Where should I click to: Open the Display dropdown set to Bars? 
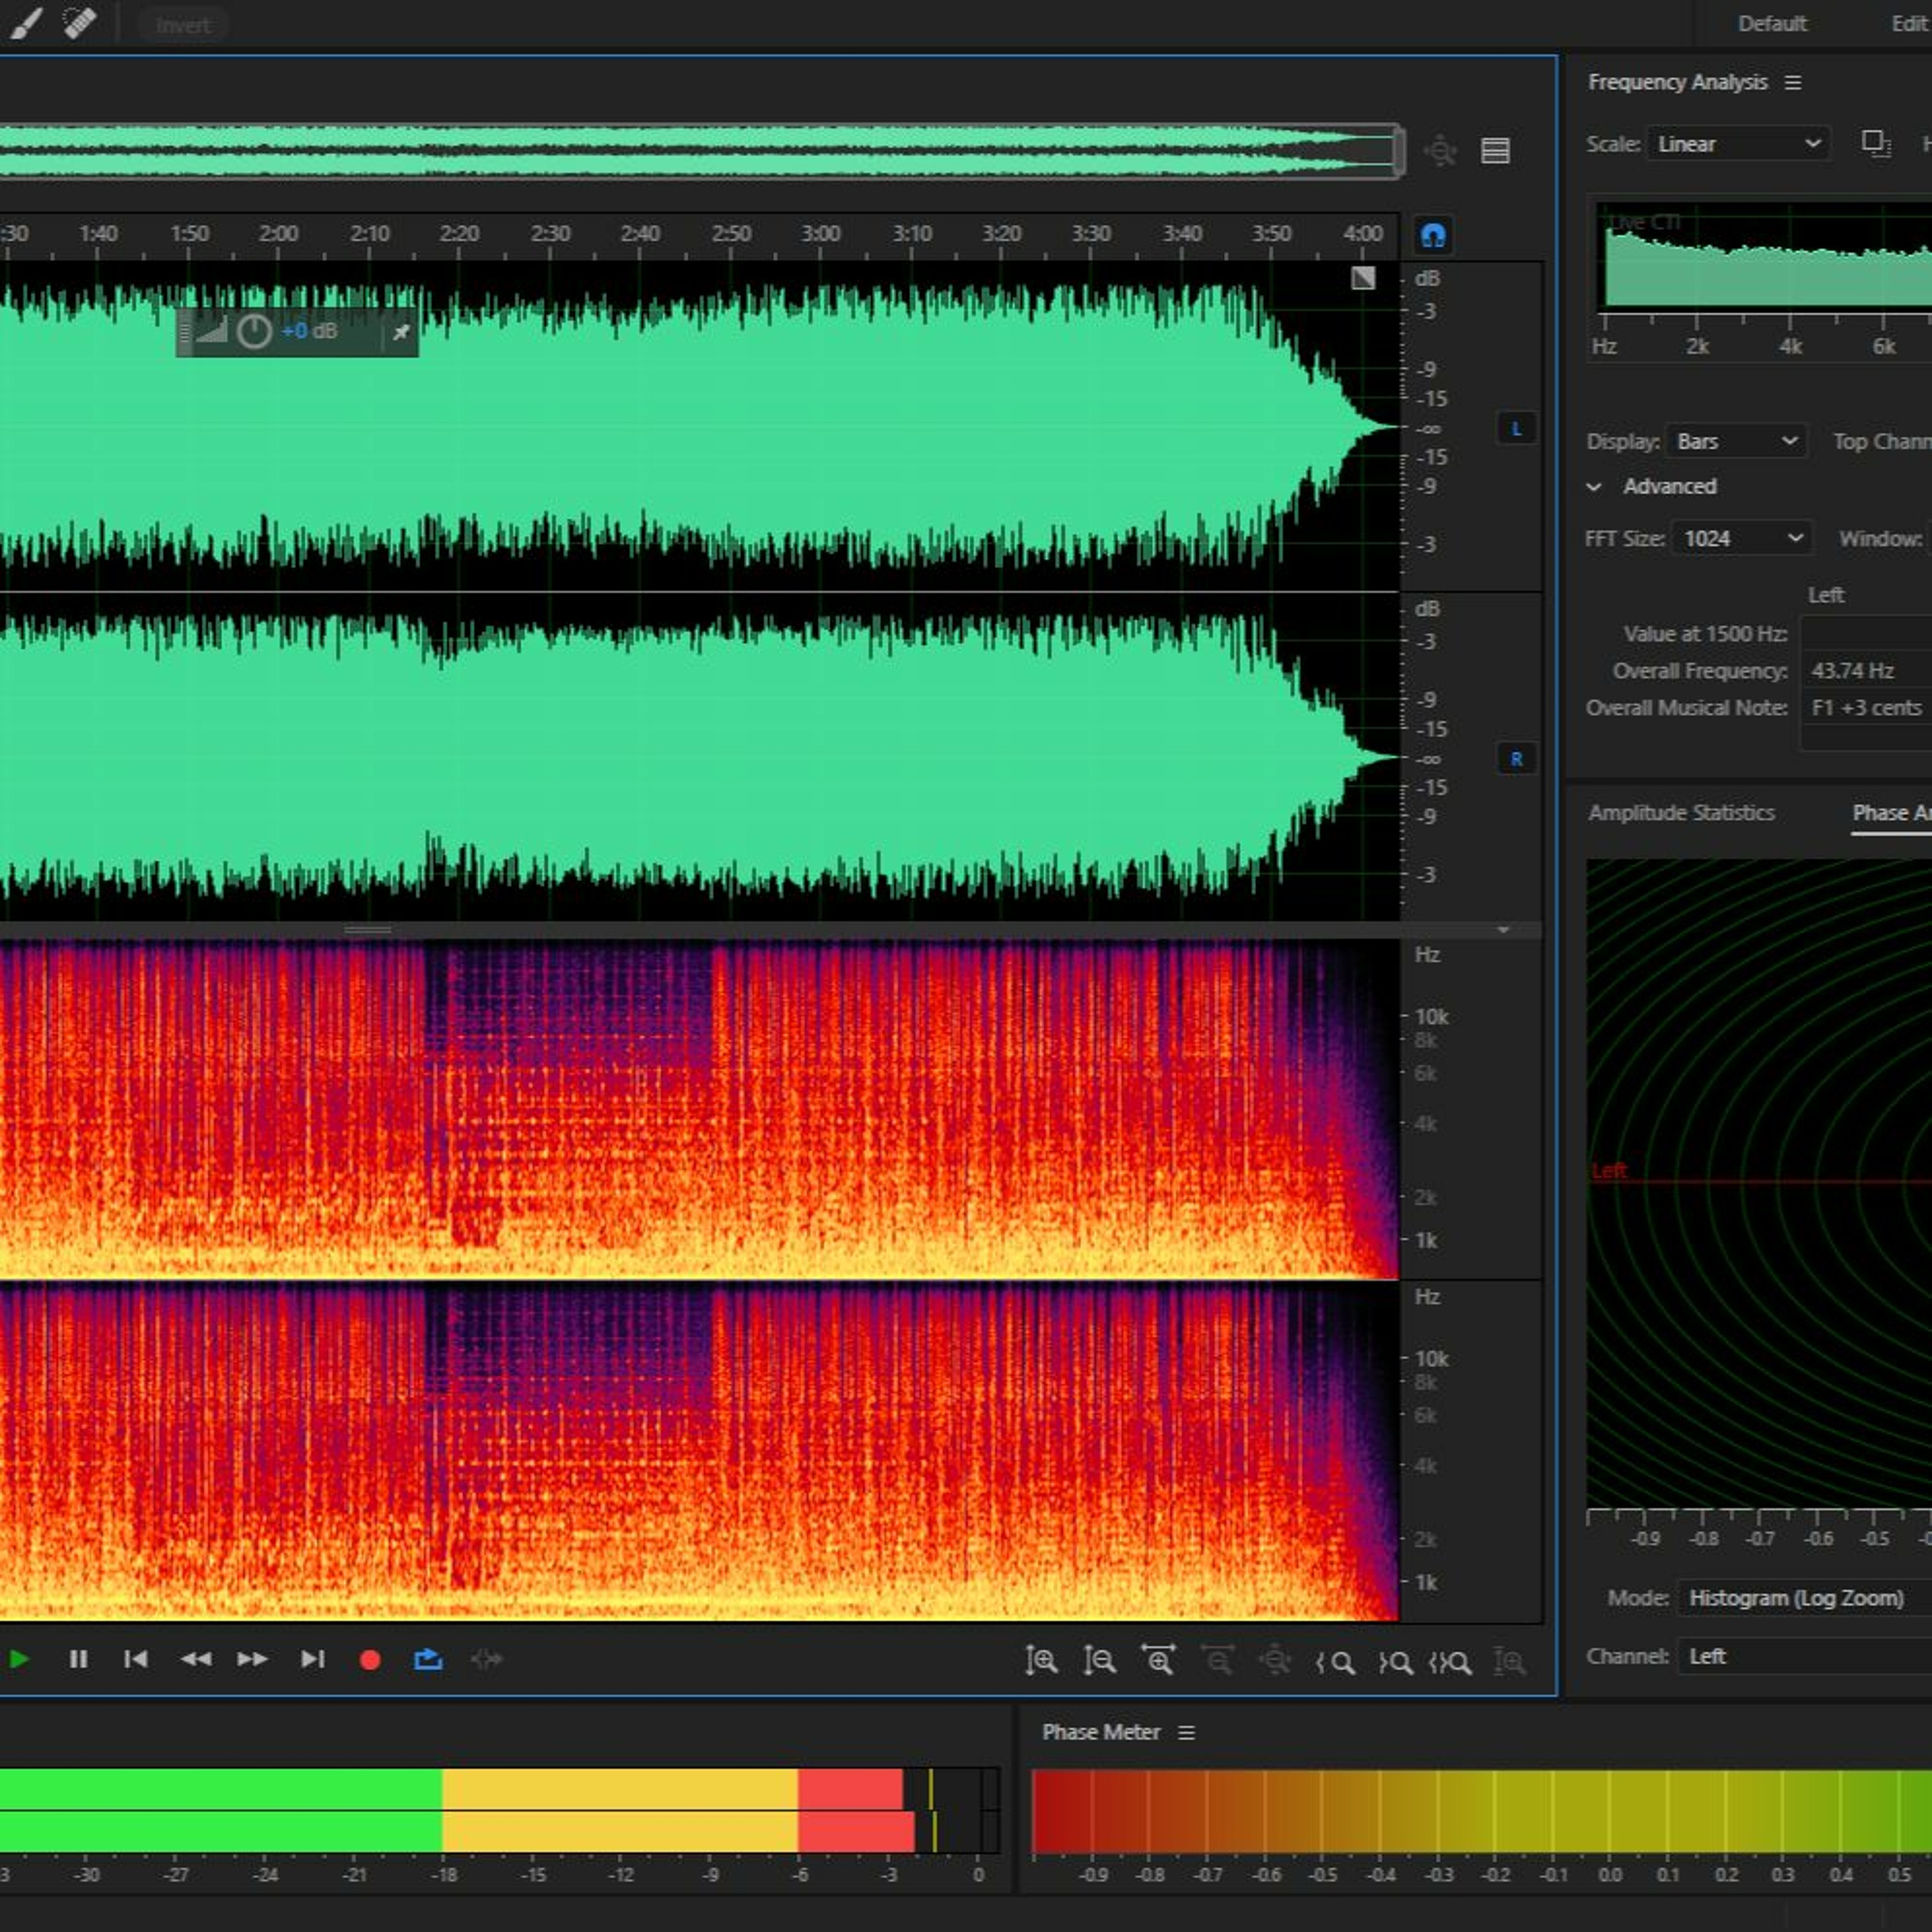(1736, 441)
